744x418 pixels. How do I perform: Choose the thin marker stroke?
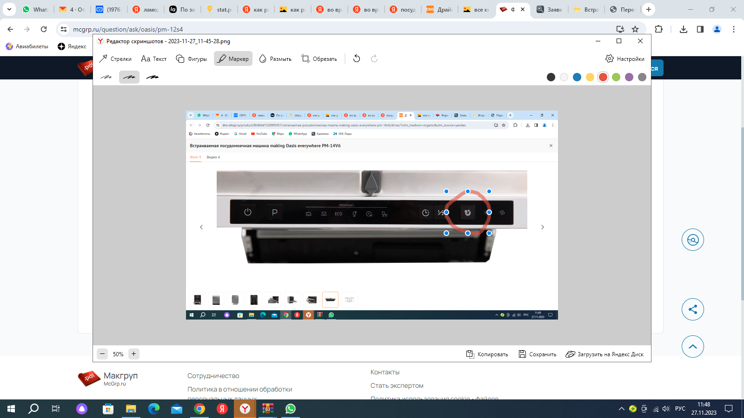(106, 77)
